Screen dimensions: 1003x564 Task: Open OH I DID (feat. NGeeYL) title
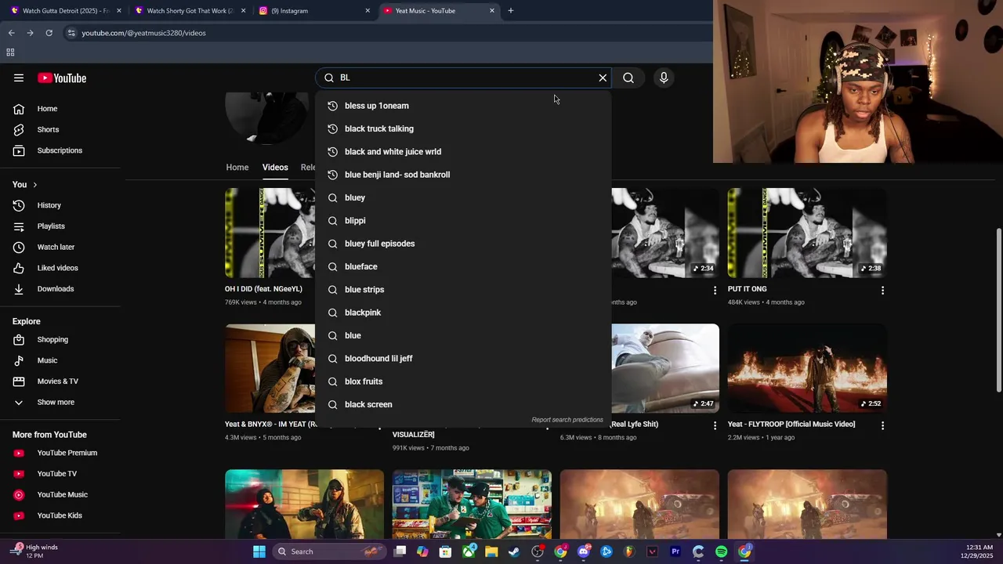[x=263, y=289]
